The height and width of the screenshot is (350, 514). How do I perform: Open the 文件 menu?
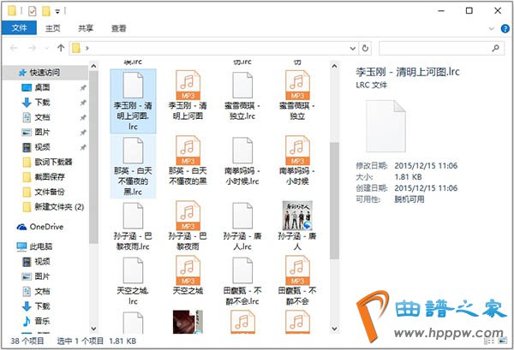[19, 28]
